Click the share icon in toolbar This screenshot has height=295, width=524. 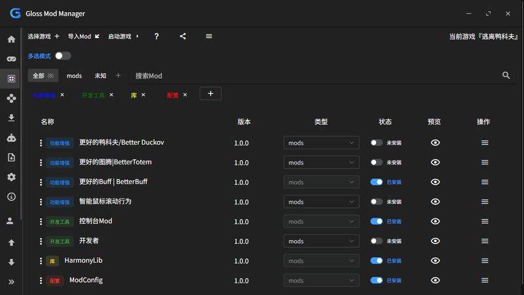pyautogui.click(x=183, y=37)
